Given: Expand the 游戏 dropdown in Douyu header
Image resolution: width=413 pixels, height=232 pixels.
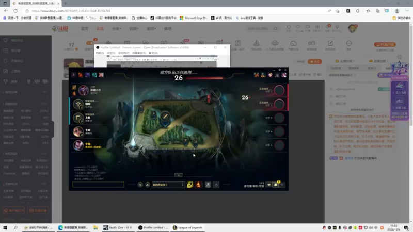Looking at the screenshot, I should [x=151, y=29].
